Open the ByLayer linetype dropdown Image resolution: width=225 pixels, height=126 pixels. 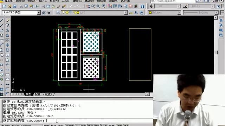217,13
